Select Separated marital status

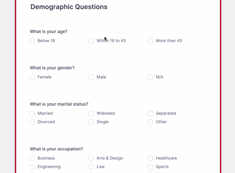(x=150, y=114)
